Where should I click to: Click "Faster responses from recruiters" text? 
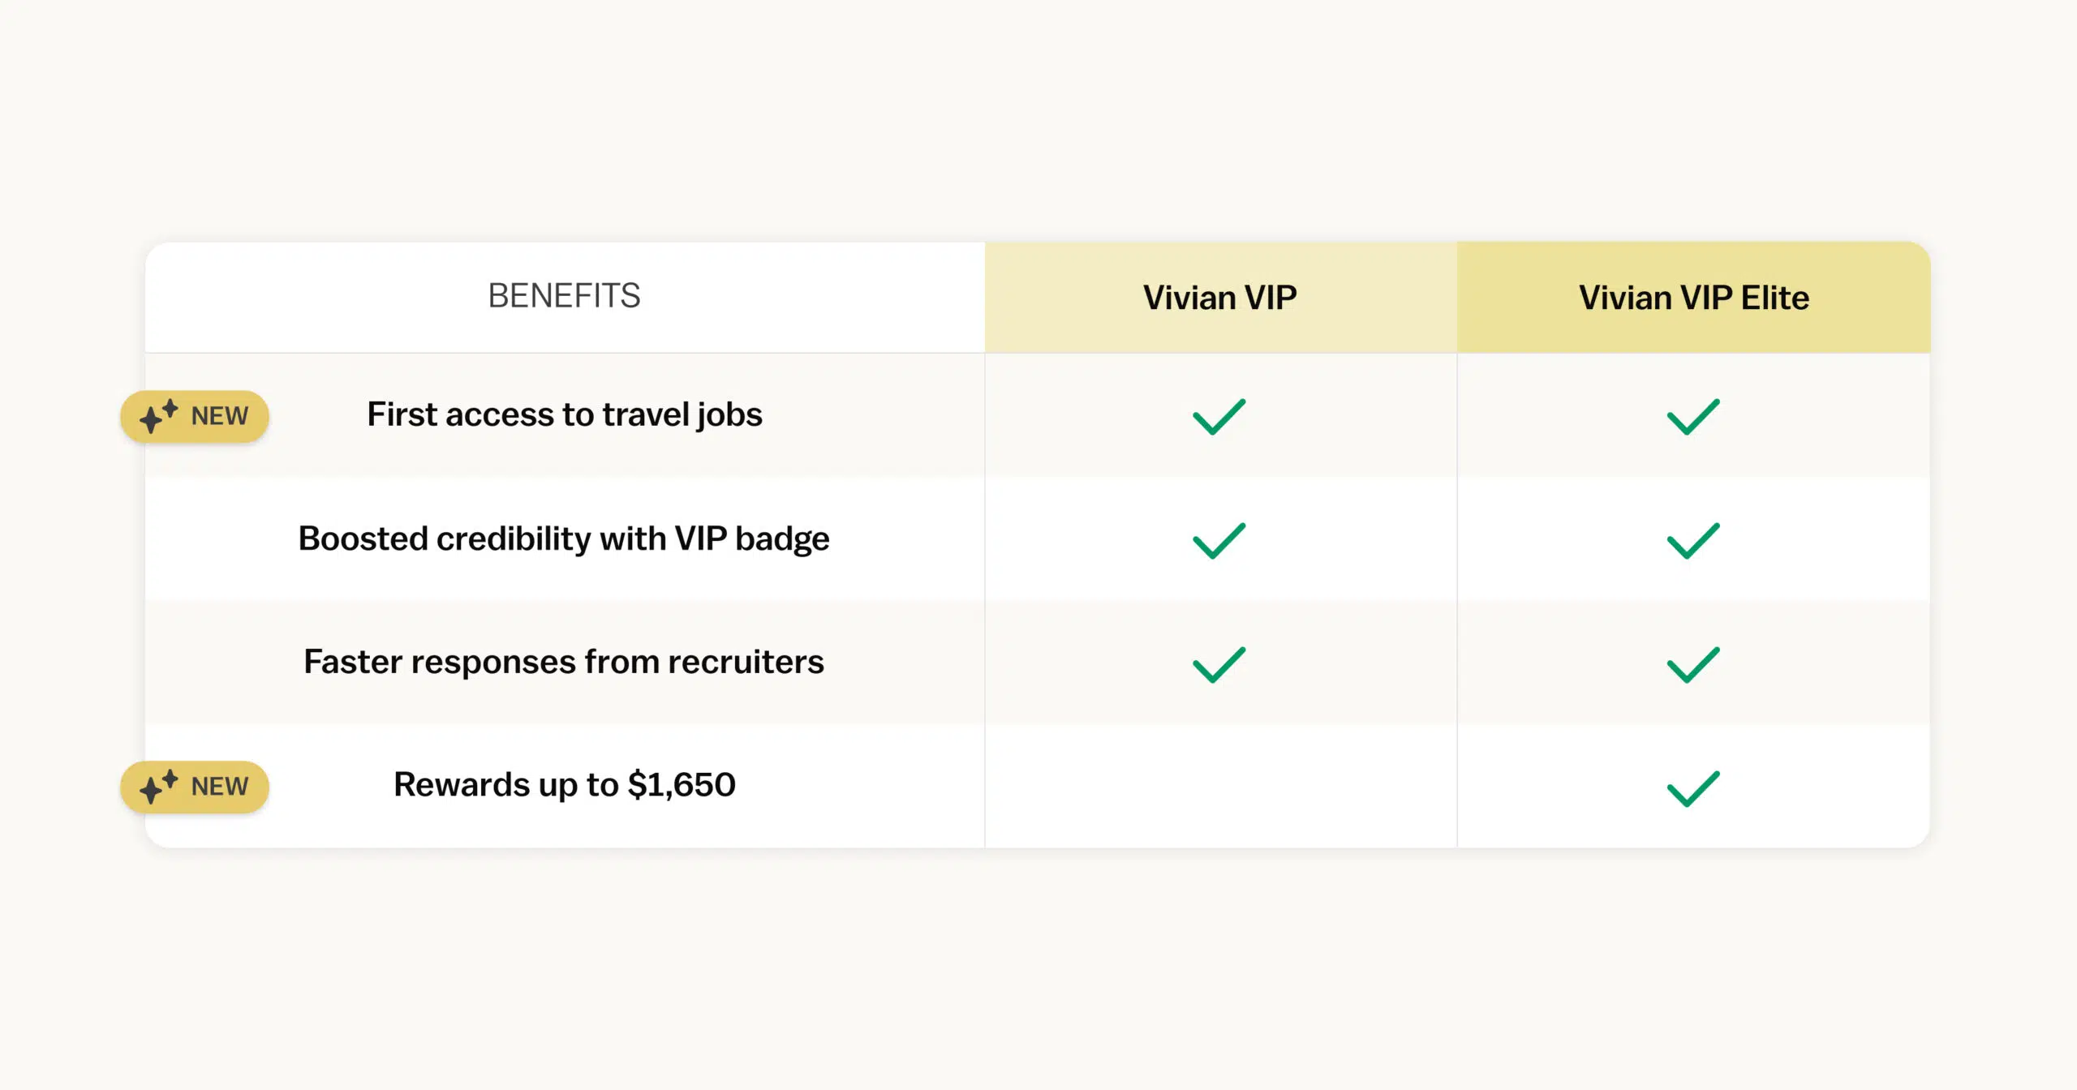coord(564,662)
